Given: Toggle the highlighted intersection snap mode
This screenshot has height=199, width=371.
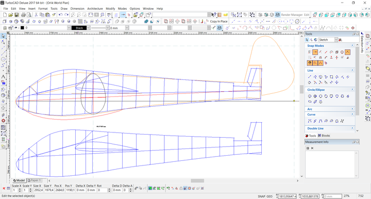Looking at the screenshot, I should (x=347, y=52).
